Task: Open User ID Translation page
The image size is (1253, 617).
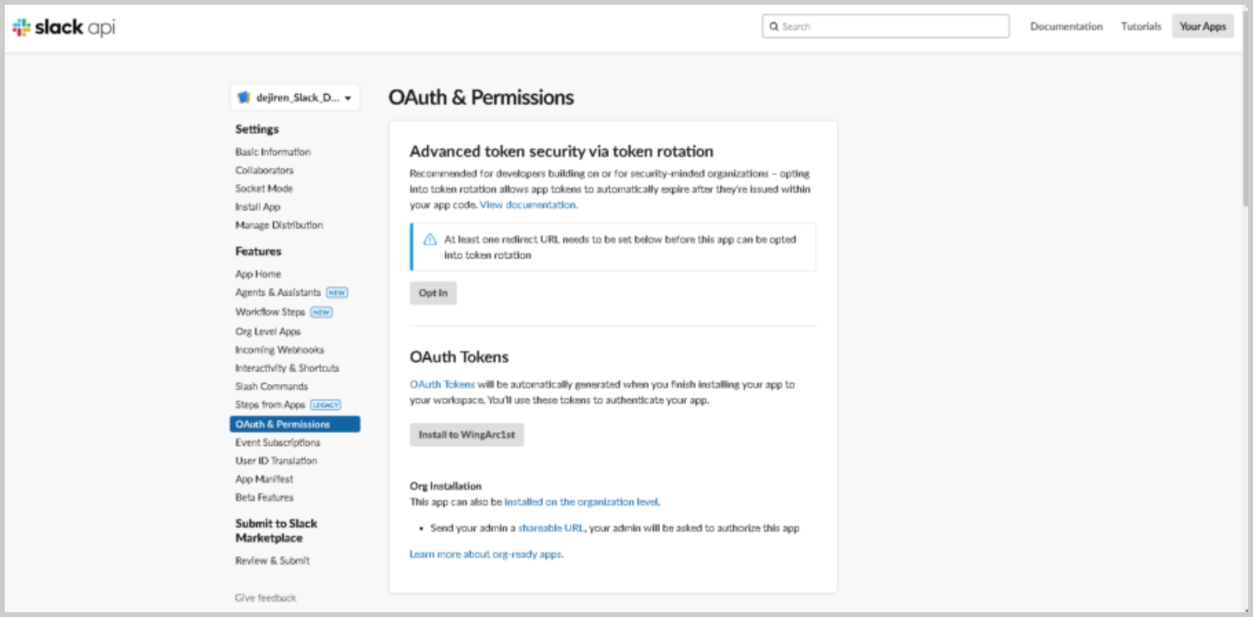Action: pos(275,461)
